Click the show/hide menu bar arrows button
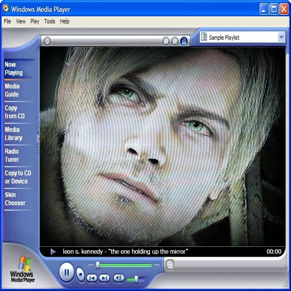 [x=48, y=41]
